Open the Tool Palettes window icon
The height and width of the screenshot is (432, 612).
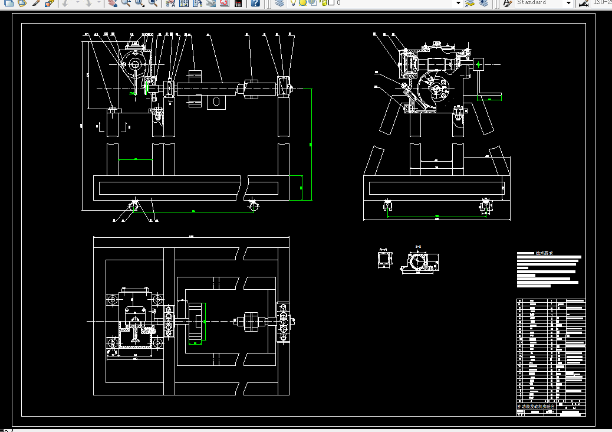pyautogui.click(x=198, y=3)
